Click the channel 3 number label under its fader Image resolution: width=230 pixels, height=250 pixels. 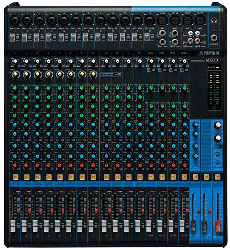pos(37,236)
